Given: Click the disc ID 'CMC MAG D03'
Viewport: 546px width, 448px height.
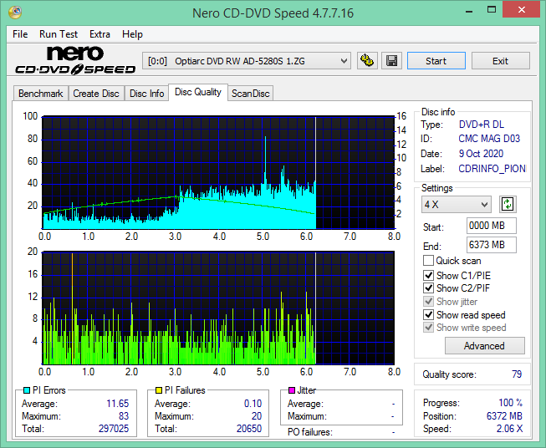Looking at the screenshot, I should coord(489,139).
